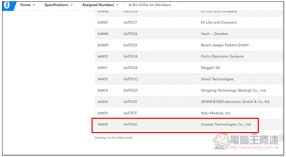Select the SENNHEISER electronic GmbH row
This screenshot has width=286, height=157.
(x=235, y=102)
